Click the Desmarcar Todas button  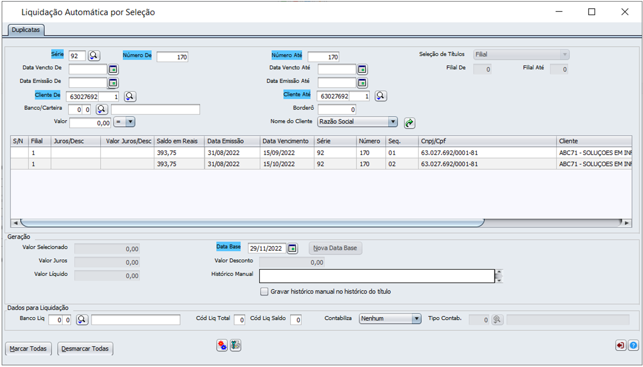pyautogui.click(x=85, y=349)
